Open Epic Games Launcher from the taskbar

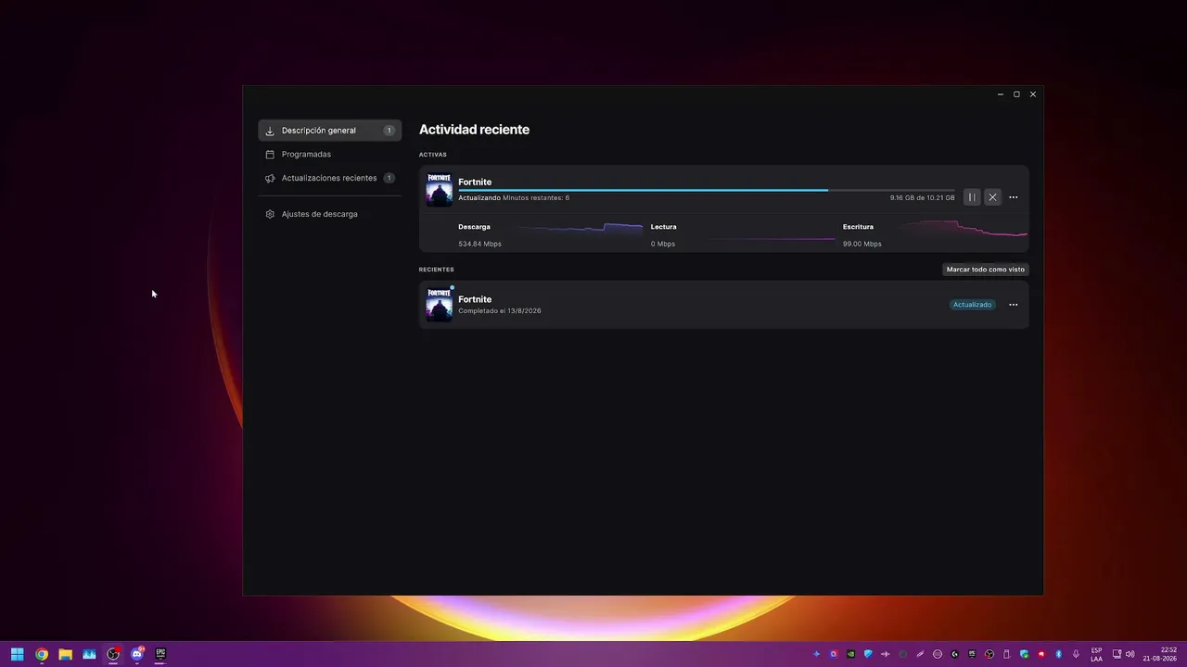[160, 654]
